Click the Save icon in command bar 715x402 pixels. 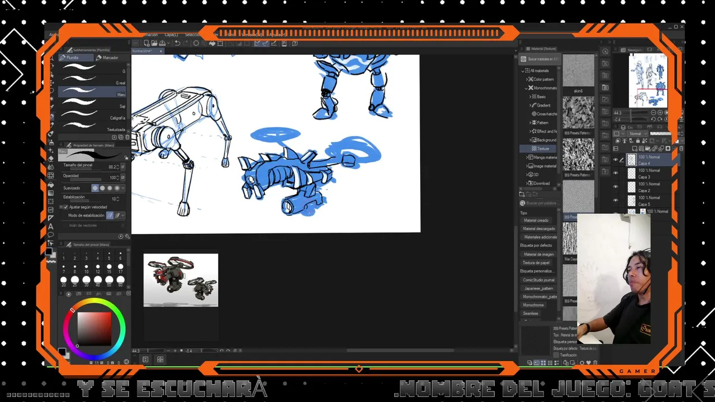[x=162, y=44]
